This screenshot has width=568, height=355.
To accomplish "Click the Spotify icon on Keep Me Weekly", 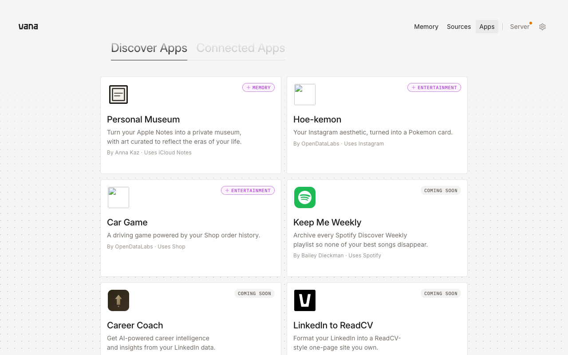I will click(305, 197).
